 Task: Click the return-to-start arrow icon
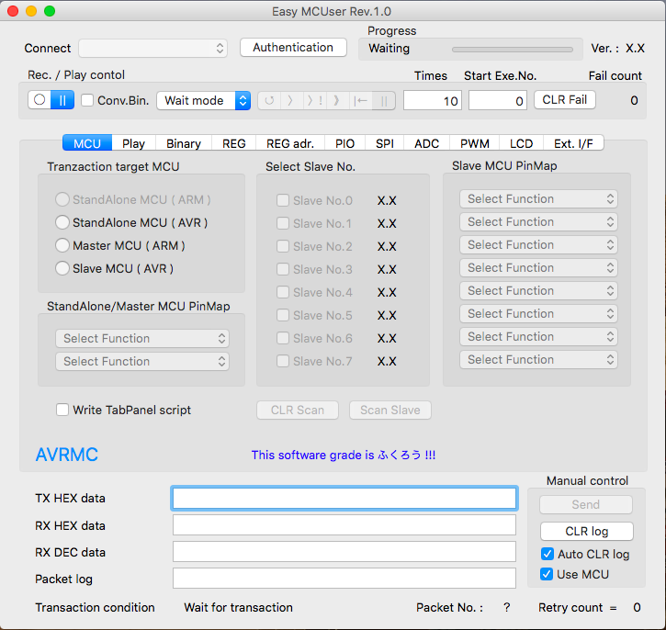[x=361, y=101]
